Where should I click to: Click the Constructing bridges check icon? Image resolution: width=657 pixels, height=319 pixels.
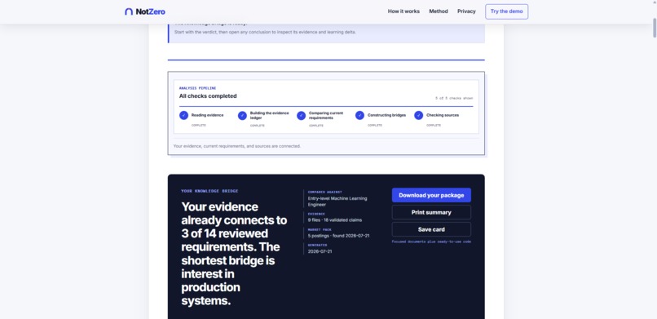tap(359, 115)
